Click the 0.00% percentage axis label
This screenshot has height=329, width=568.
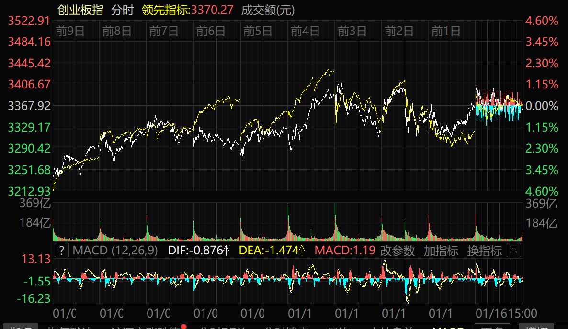point(542,106)
